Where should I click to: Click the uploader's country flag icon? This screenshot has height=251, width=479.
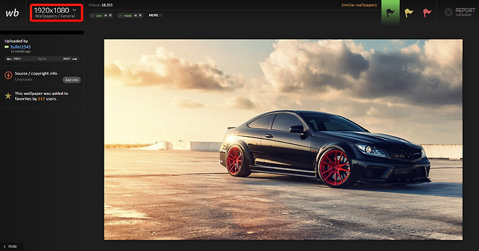click(7, 47)
